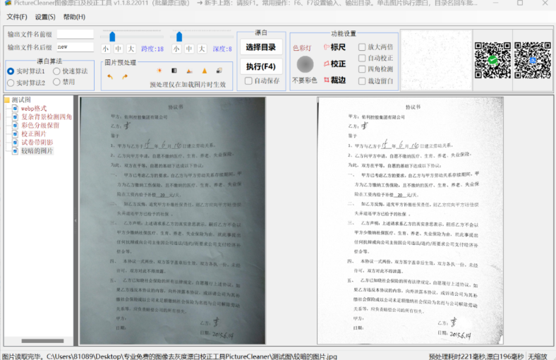Open the 文件(F) menu
Viewport: 556px width, 360px height.
coord(17,17)
